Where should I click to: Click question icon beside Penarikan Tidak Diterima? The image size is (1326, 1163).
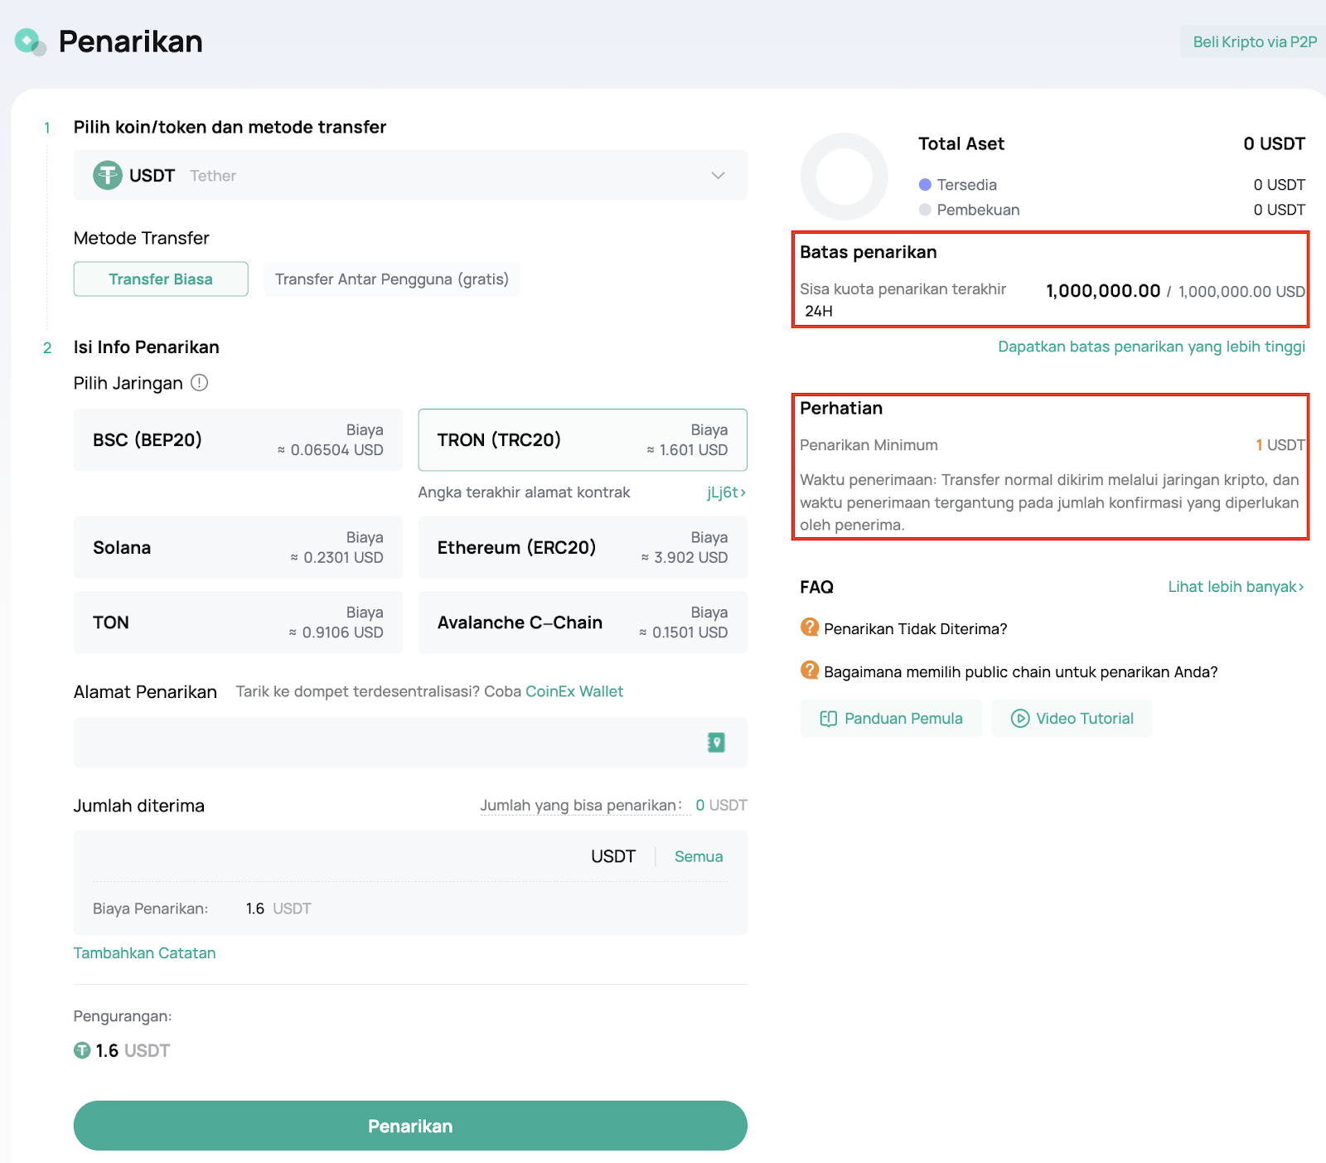[x=810, y=628]
